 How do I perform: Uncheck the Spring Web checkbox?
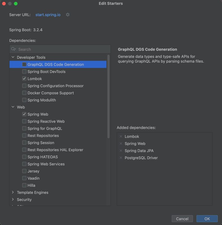pyautogui.click(x=24, y=114)
